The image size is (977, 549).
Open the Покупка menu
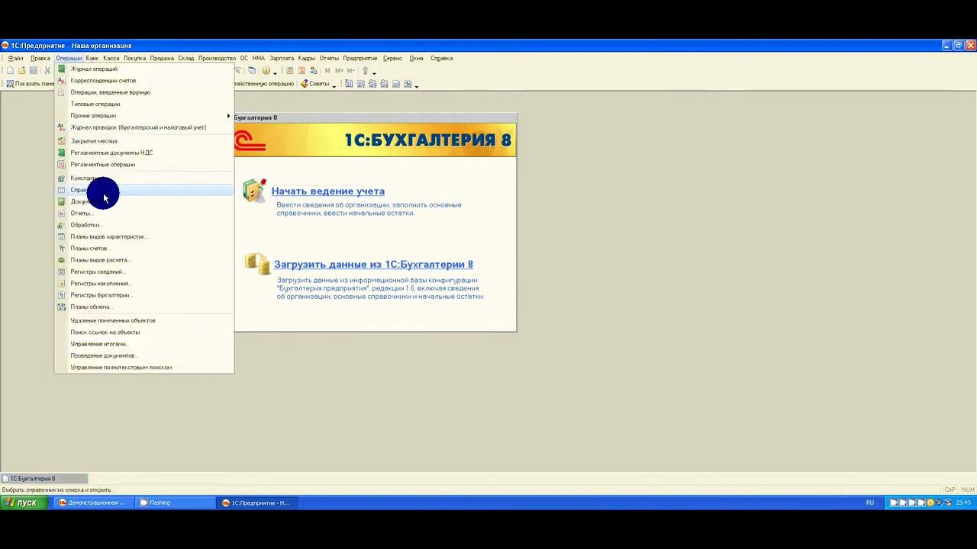134,58
